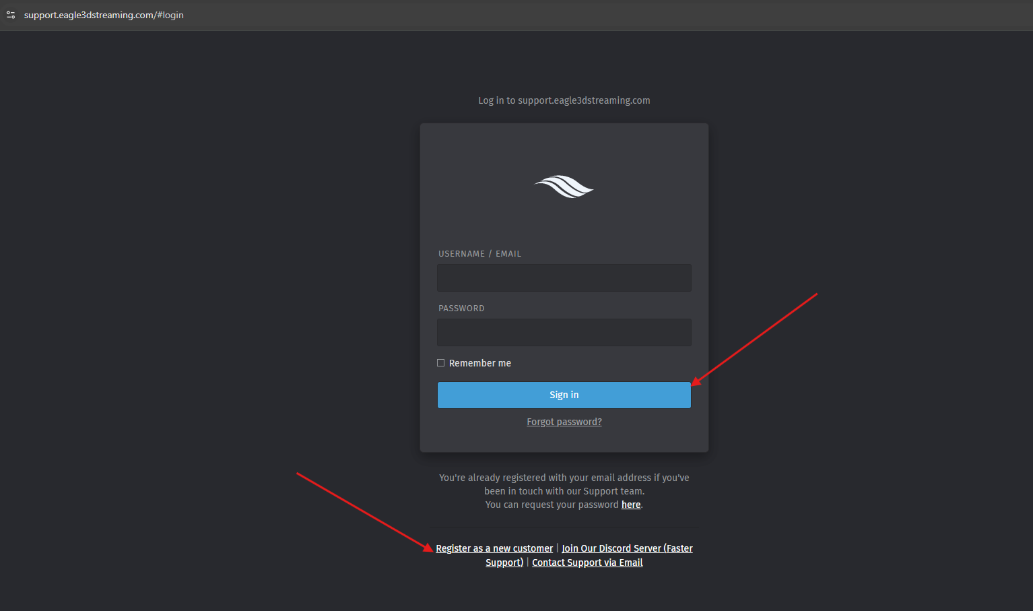The height and width of the screenshot is (611, 1033).
Task: Focus the Username / Email input field
Action: pyautogui.click(x=564, y=278)
